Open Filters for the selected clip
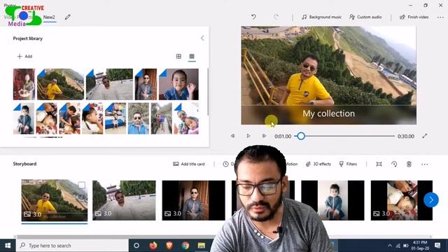 click(348, 164)
